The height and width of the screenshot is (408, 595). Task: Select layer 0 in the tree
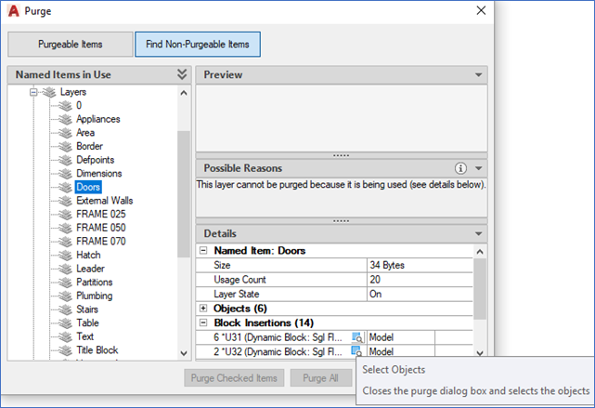coord(79,105)
